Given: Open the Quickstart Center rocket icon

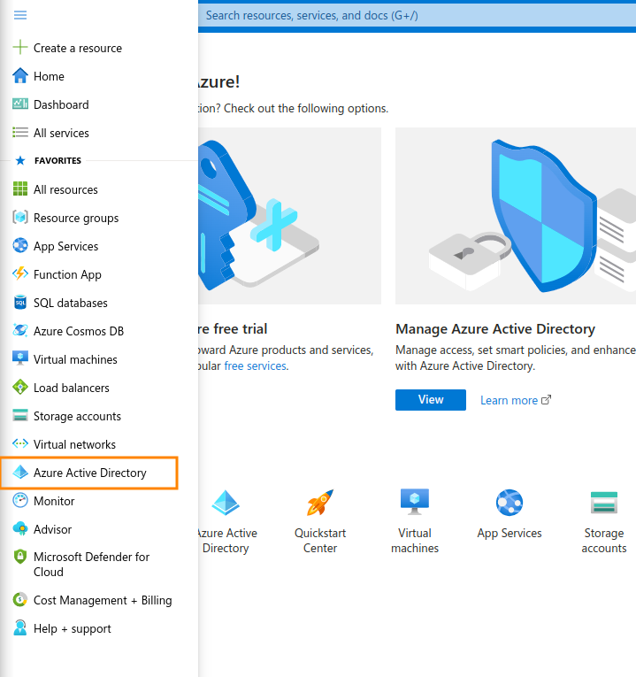Looking at the screenshot, I should coord(320,503).
